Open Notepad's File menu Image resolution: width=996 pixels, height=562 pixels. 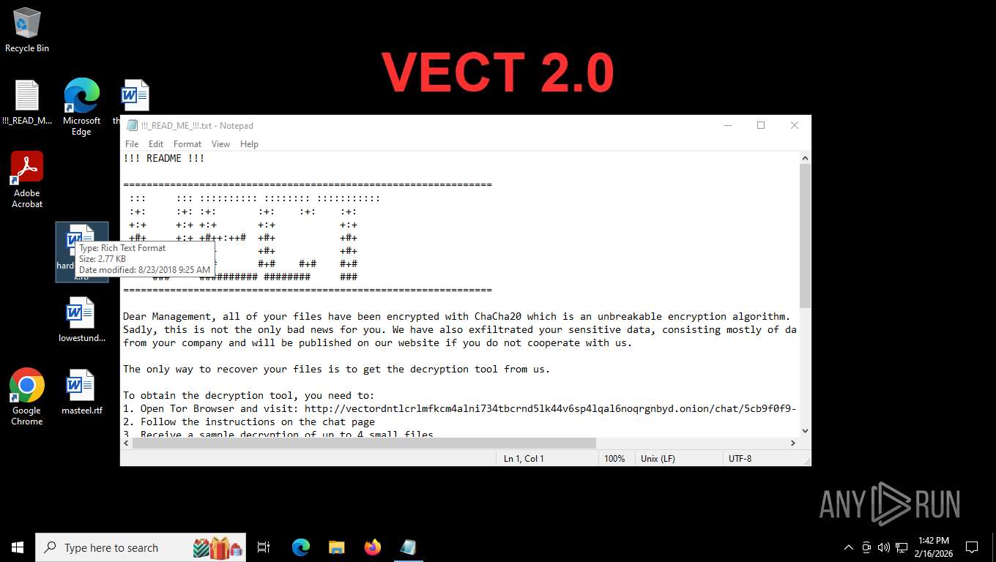point(132,144)
